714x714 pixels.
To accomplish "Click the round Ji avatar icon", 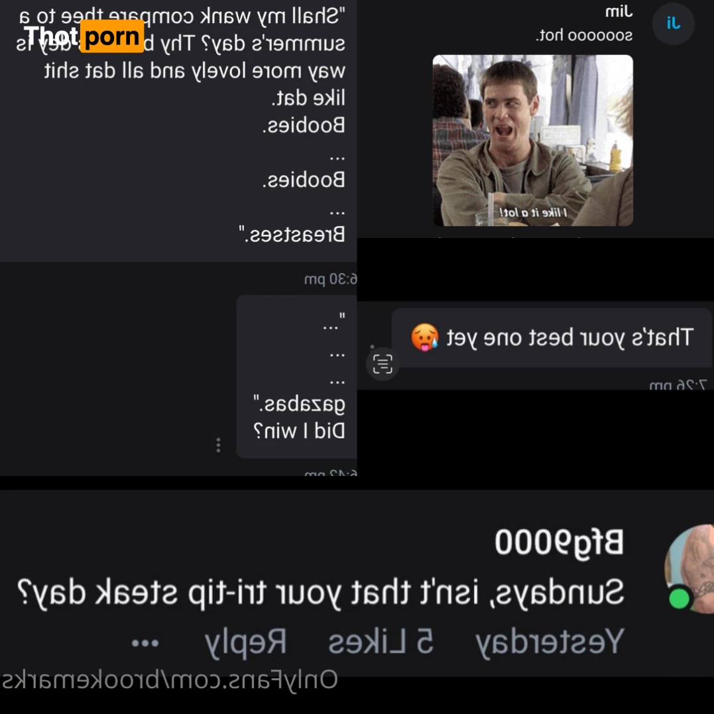I will (x=673, y=23).
